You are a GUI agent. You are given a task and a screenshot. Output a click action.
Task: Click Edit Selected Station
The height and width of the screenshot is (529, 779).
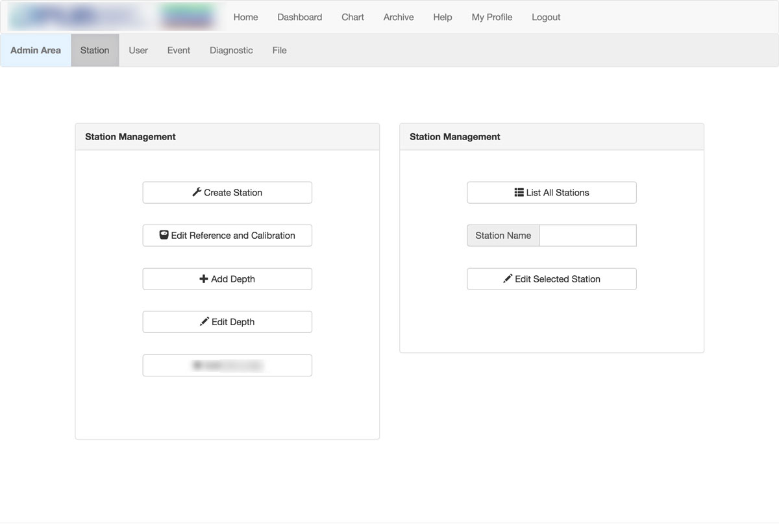tap(551, 278)
